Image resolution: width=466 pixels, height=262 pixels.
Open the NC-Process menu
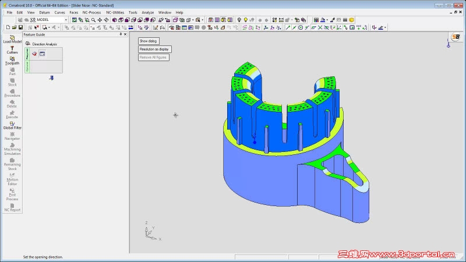(x=91, y=12)
